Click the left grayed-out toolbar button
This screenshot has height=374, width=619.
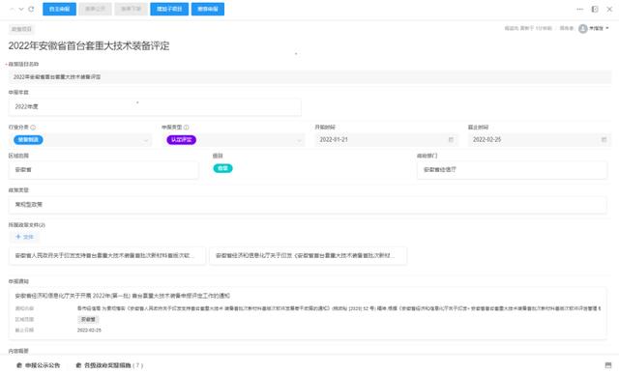point(95,9)
